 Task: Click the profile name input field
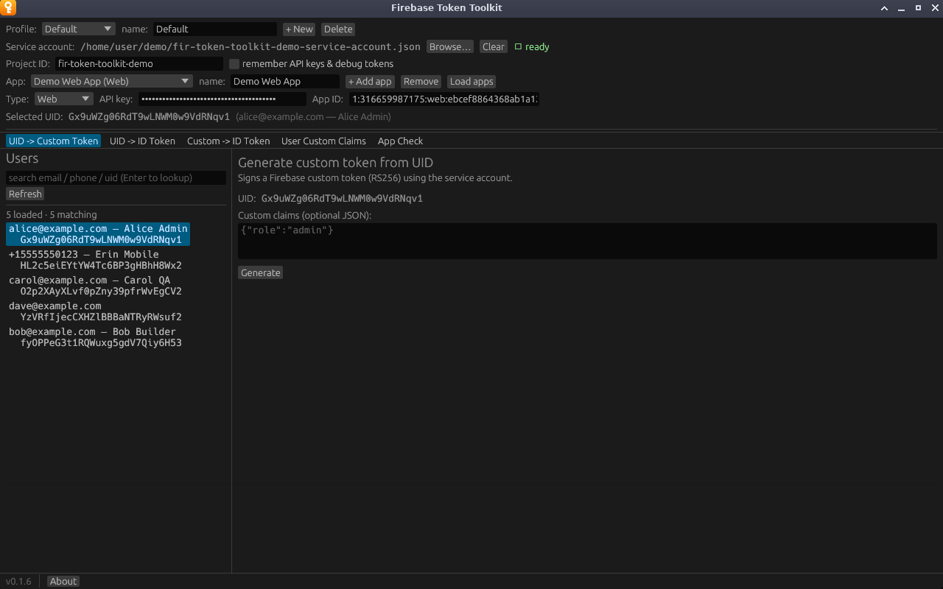coord(215,29)
